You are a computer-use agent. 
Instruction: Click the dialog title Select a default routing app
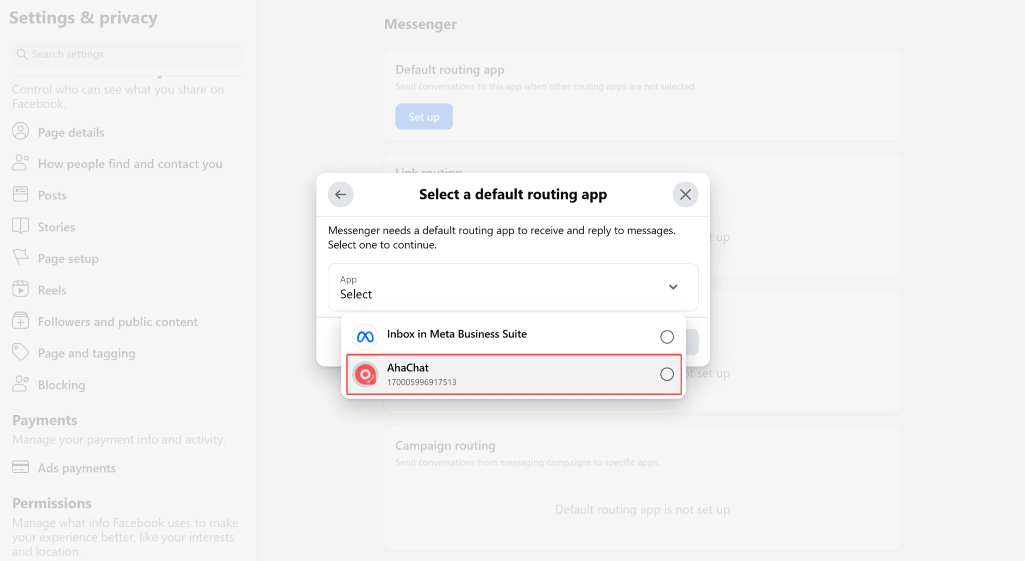[x=513, y=194]
